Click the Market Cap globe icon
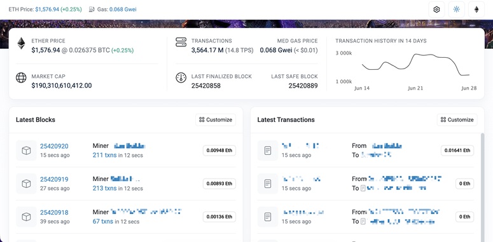This screenshot has width=493, height=242. [21, 77]
